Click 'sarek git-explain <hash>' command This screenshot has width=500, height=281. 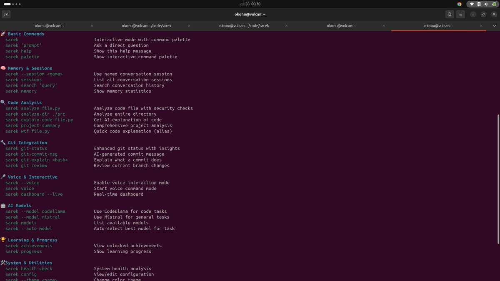[x=37, y=160]
